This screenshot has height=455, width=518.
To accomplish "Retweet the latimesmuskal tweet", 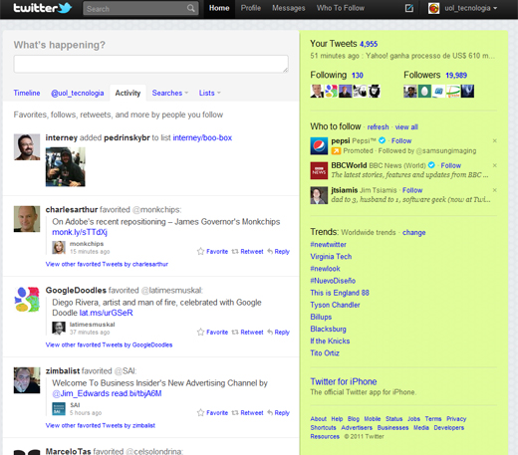I will pyautogui.click(x=248, y=333).
